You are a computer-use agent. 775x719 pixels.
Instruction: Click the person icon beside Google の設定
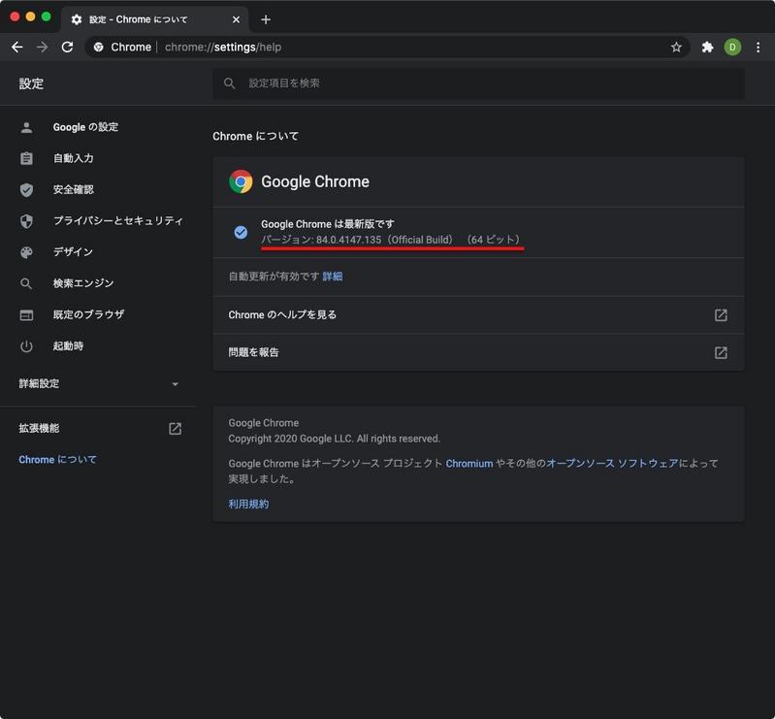(x=27, y=127)
